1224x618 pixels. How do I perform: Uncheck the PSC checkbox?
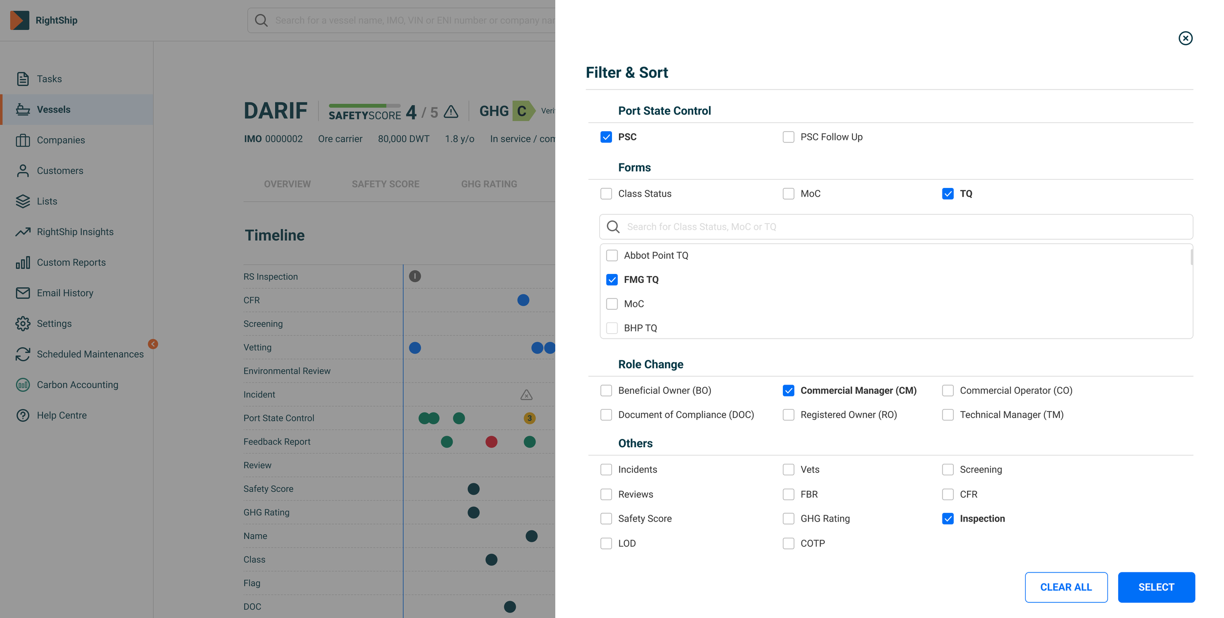(x=606, y=137)
